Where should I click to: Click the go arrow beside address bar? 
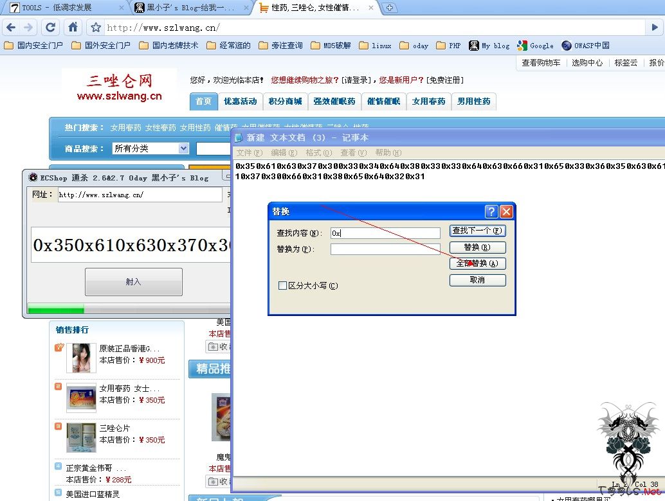click(654, 28)
